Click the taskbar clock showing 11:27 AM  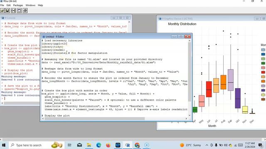point(250,145)
